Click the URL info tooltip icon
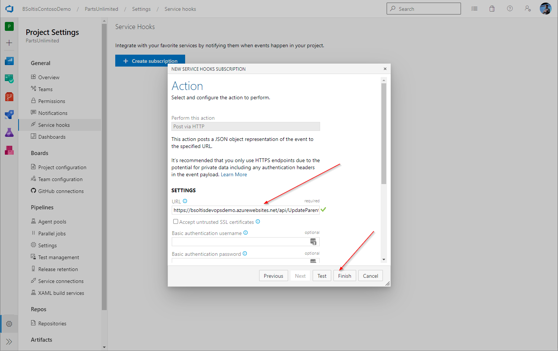The height and width of the screenshot is (351, 558). [x=185, y=201]
